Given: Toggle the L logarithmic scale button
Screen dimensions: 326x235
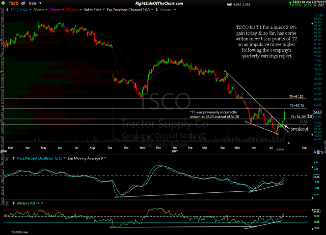Looking at the screenshot, I should coord(318,153).
